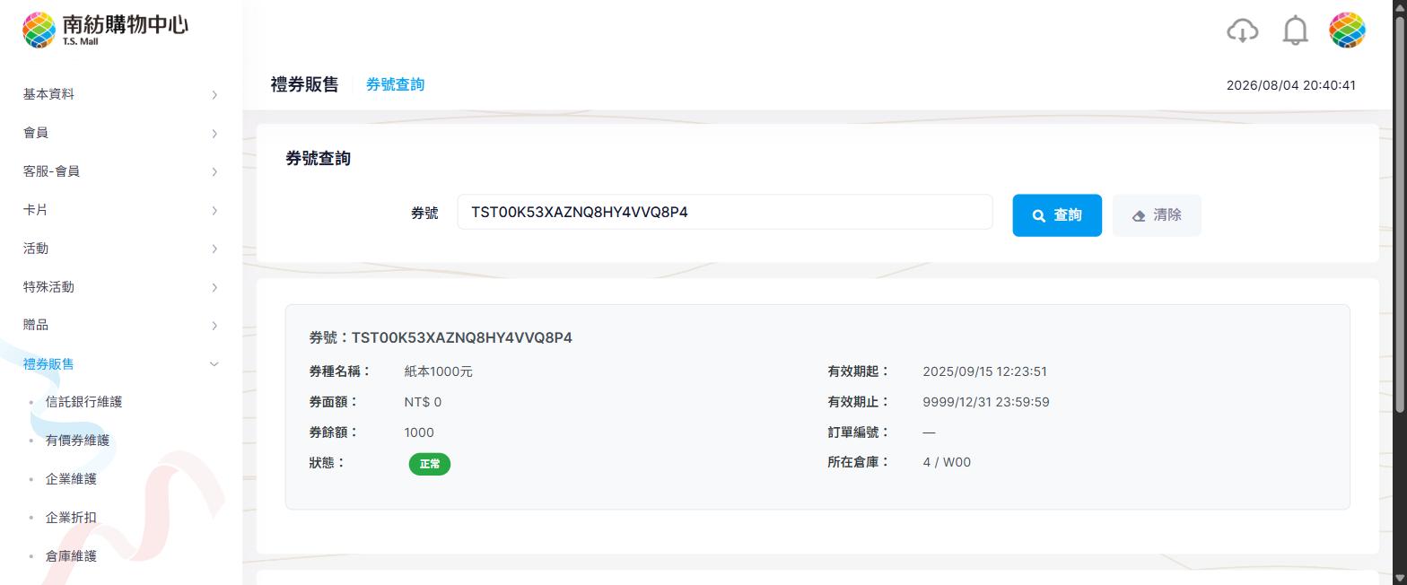Select the 有效期起 date 2025/09/15 12:23:51
Viewport: 1407px width, 585px height.
(x=984, y=371)
